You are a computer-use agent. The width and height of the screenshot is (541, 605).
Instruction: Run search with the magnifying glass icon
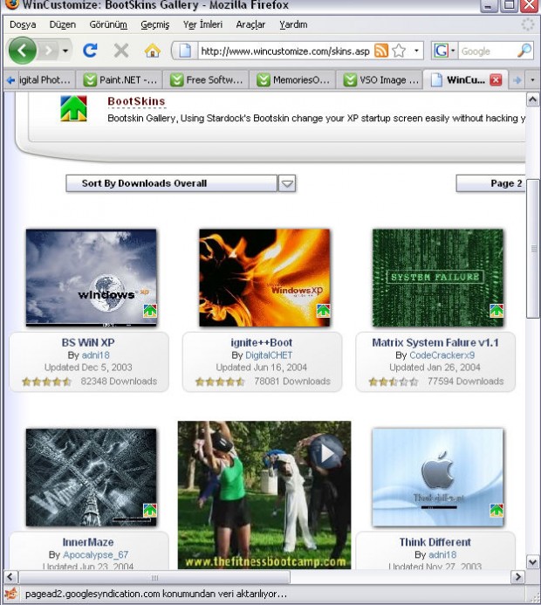coord(524,51)
